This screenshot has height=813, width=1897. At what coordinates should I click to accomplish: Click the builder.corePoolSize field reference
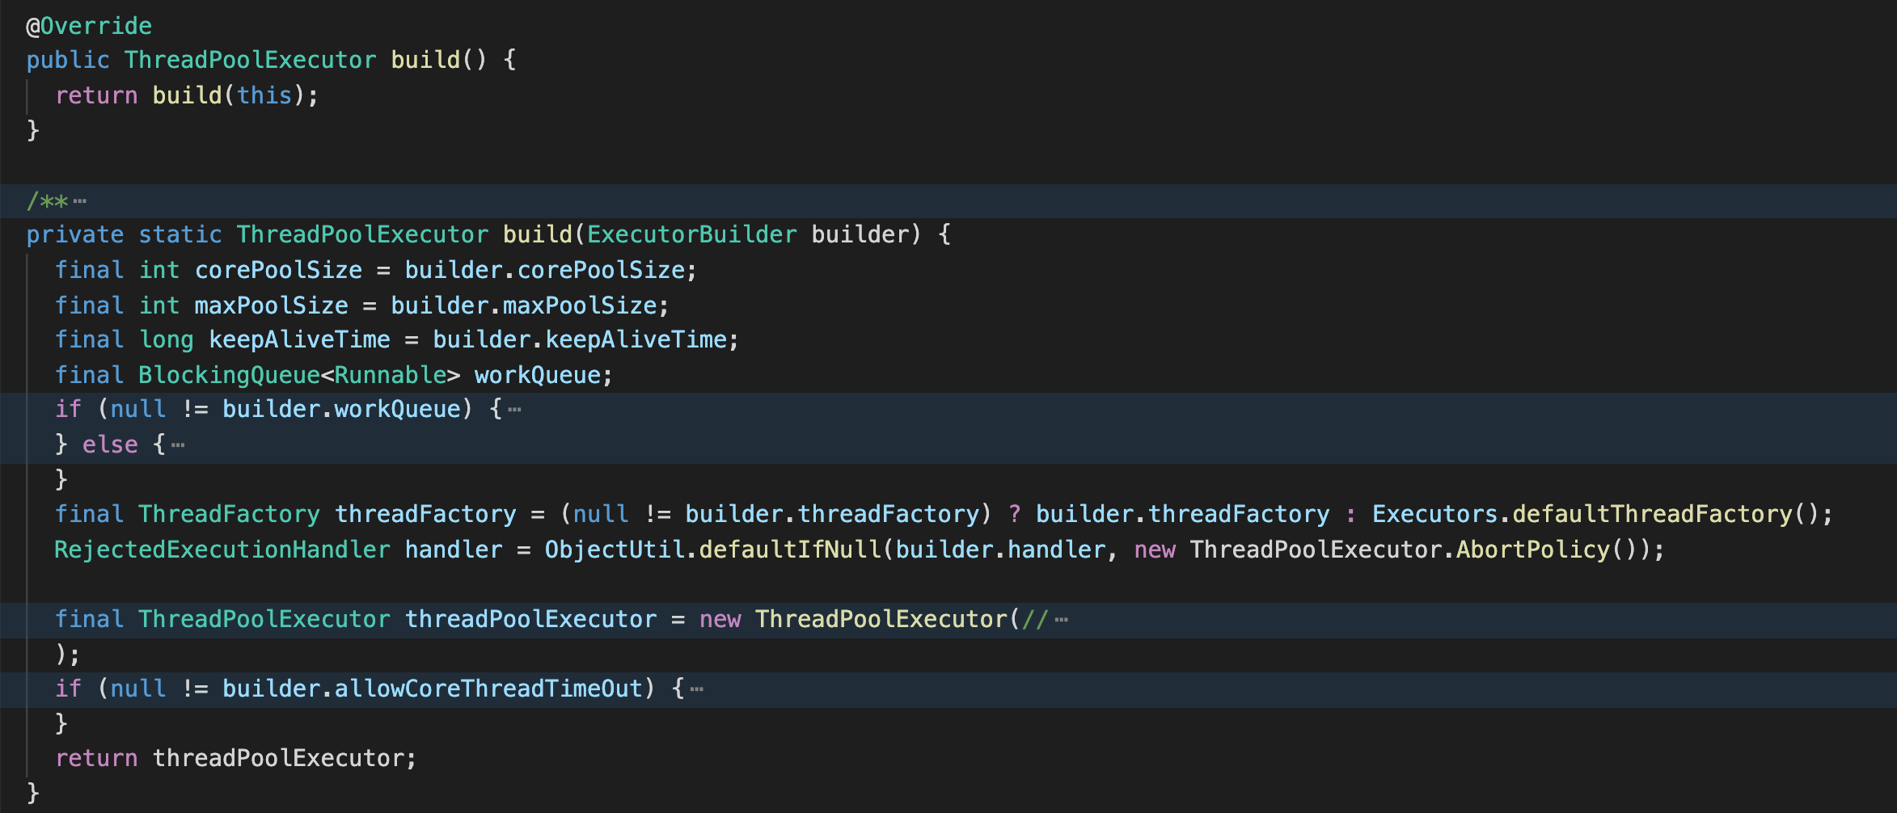601,270
